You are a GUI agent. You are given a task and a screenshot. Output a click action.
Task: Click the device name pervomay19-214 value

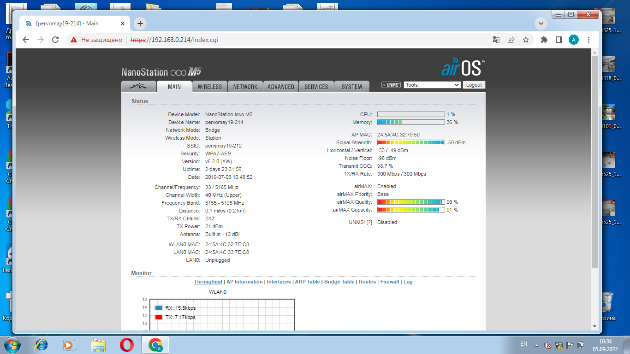click(x=224, y=122)
